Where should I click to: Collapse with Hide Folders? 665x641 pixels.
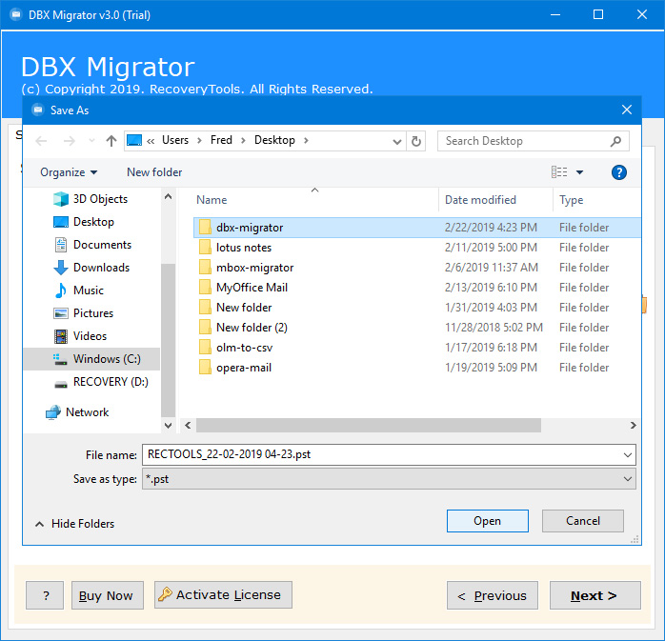[75, 524]
